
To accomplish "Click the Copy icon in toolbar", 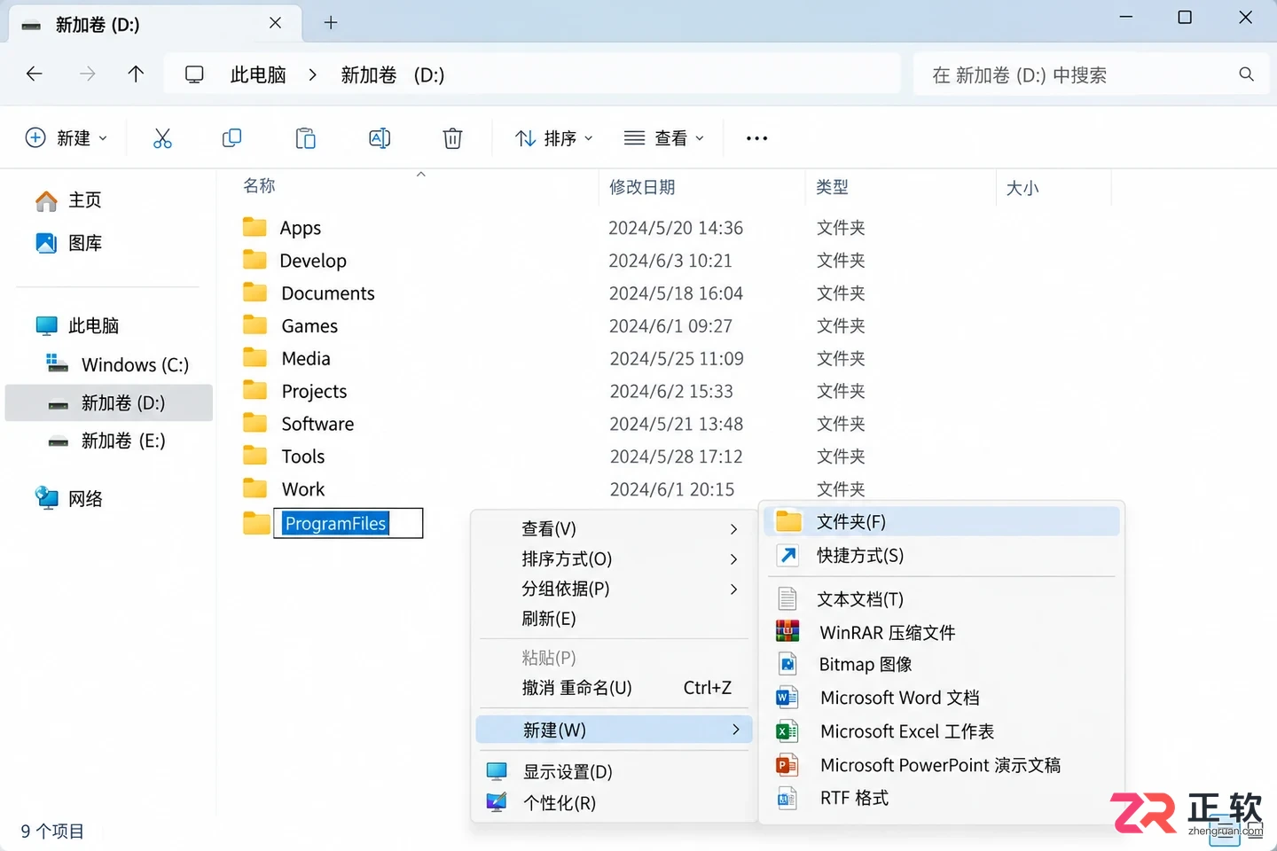I will click(232, 138).
